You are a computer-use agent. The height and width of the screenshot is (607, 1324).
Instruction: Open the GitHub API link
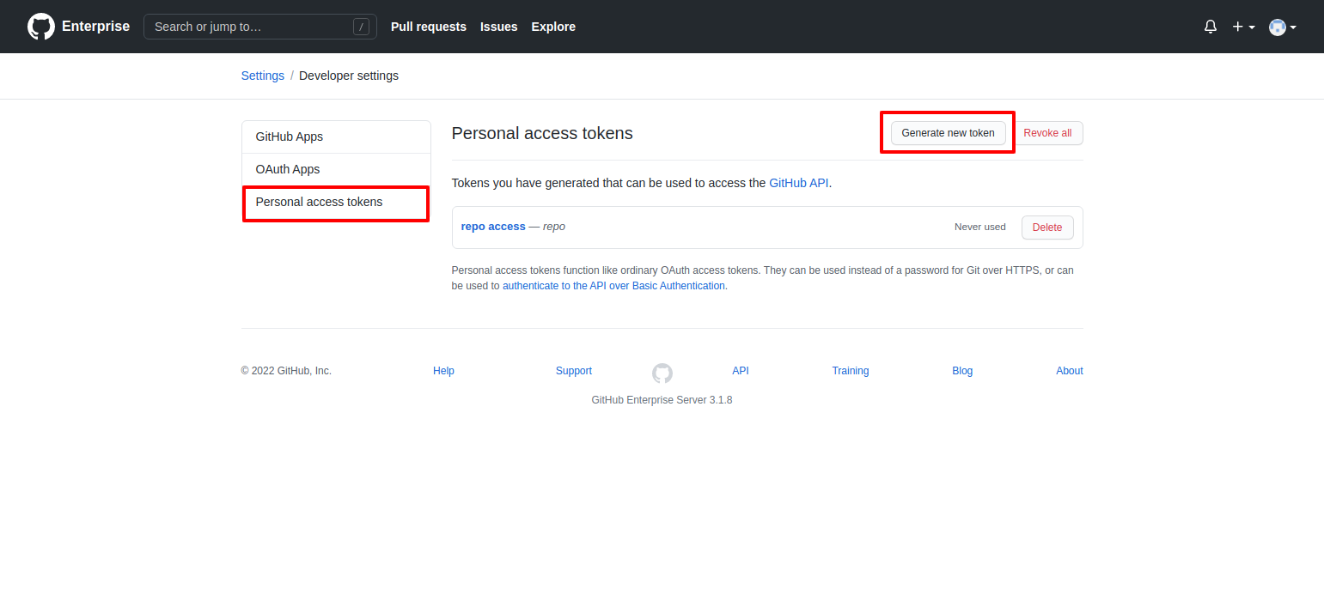[799, 183]
